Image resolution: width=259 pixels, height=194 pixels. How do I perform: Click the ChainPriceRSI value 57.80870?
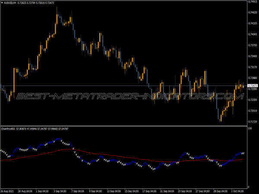coord(21,129)
